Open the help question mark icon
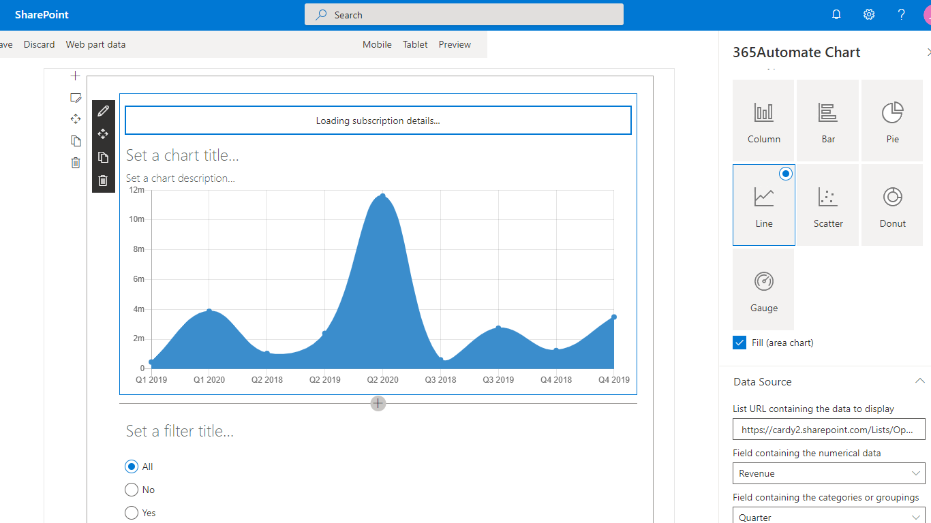 click(x=902, y=14)
